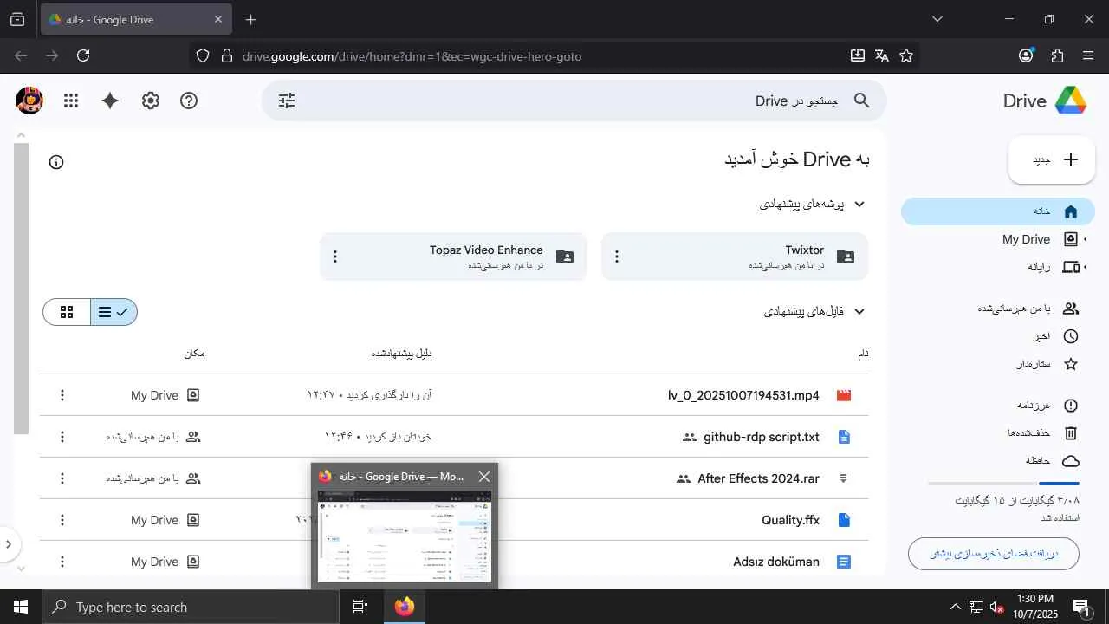Image resolution: width=1109 pixels, height=624 pixels.
Task: Focus the Drive search field
Action: (574, 101)
